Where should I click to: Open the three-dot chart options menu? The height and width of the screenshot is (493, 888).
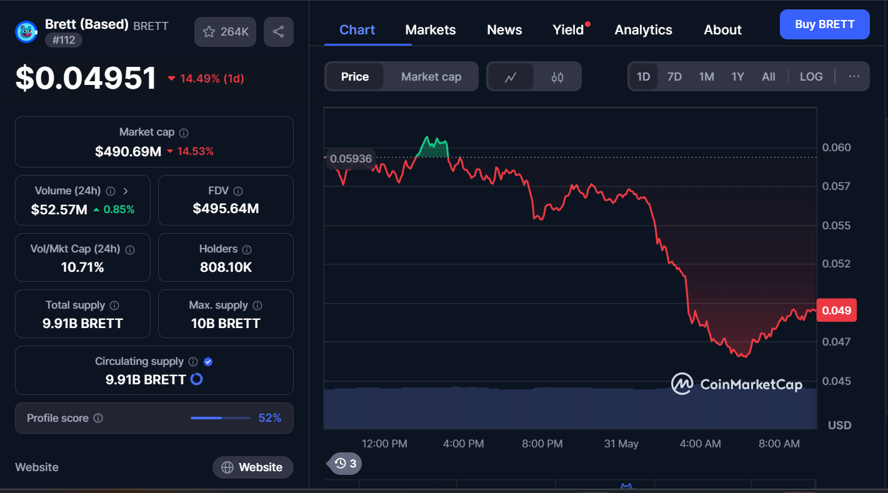[x=854, y=76]
